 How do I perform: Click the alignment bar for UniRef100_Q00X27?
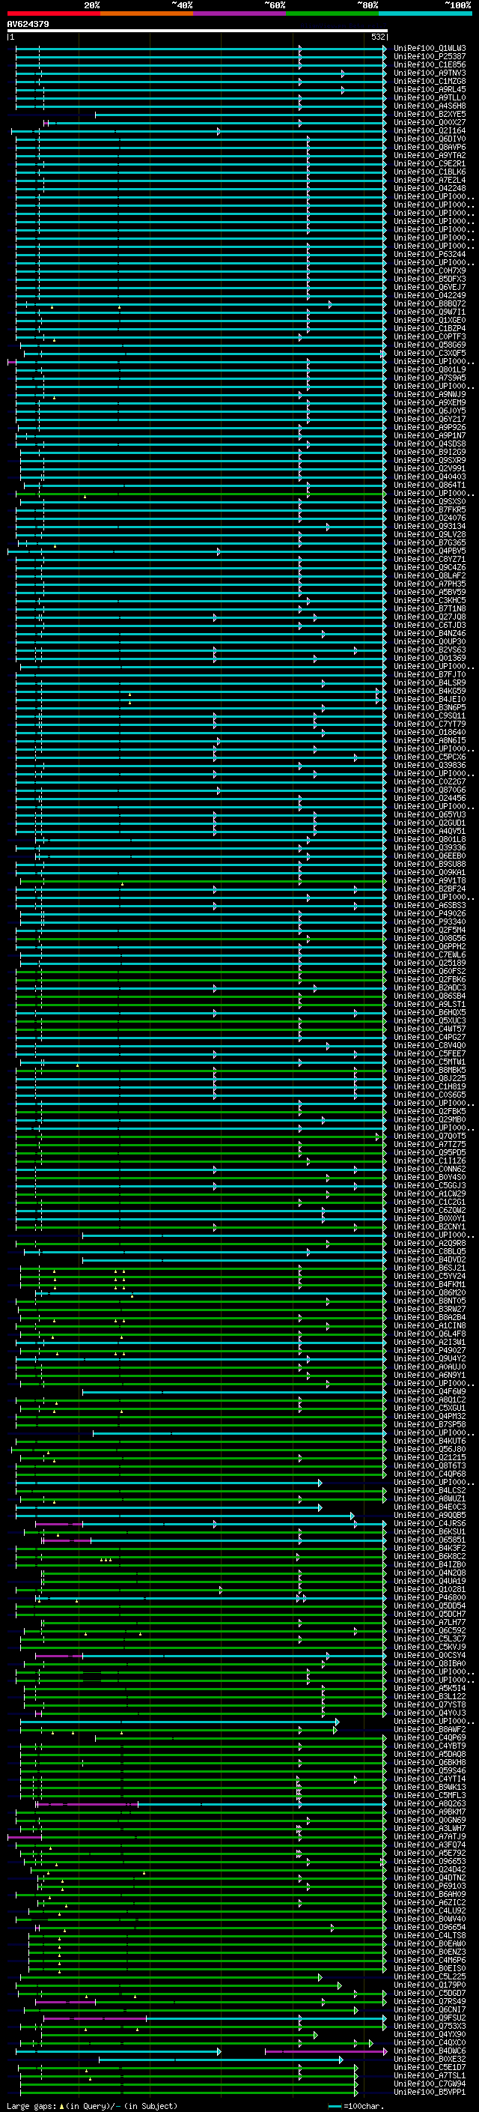(216, 122)
